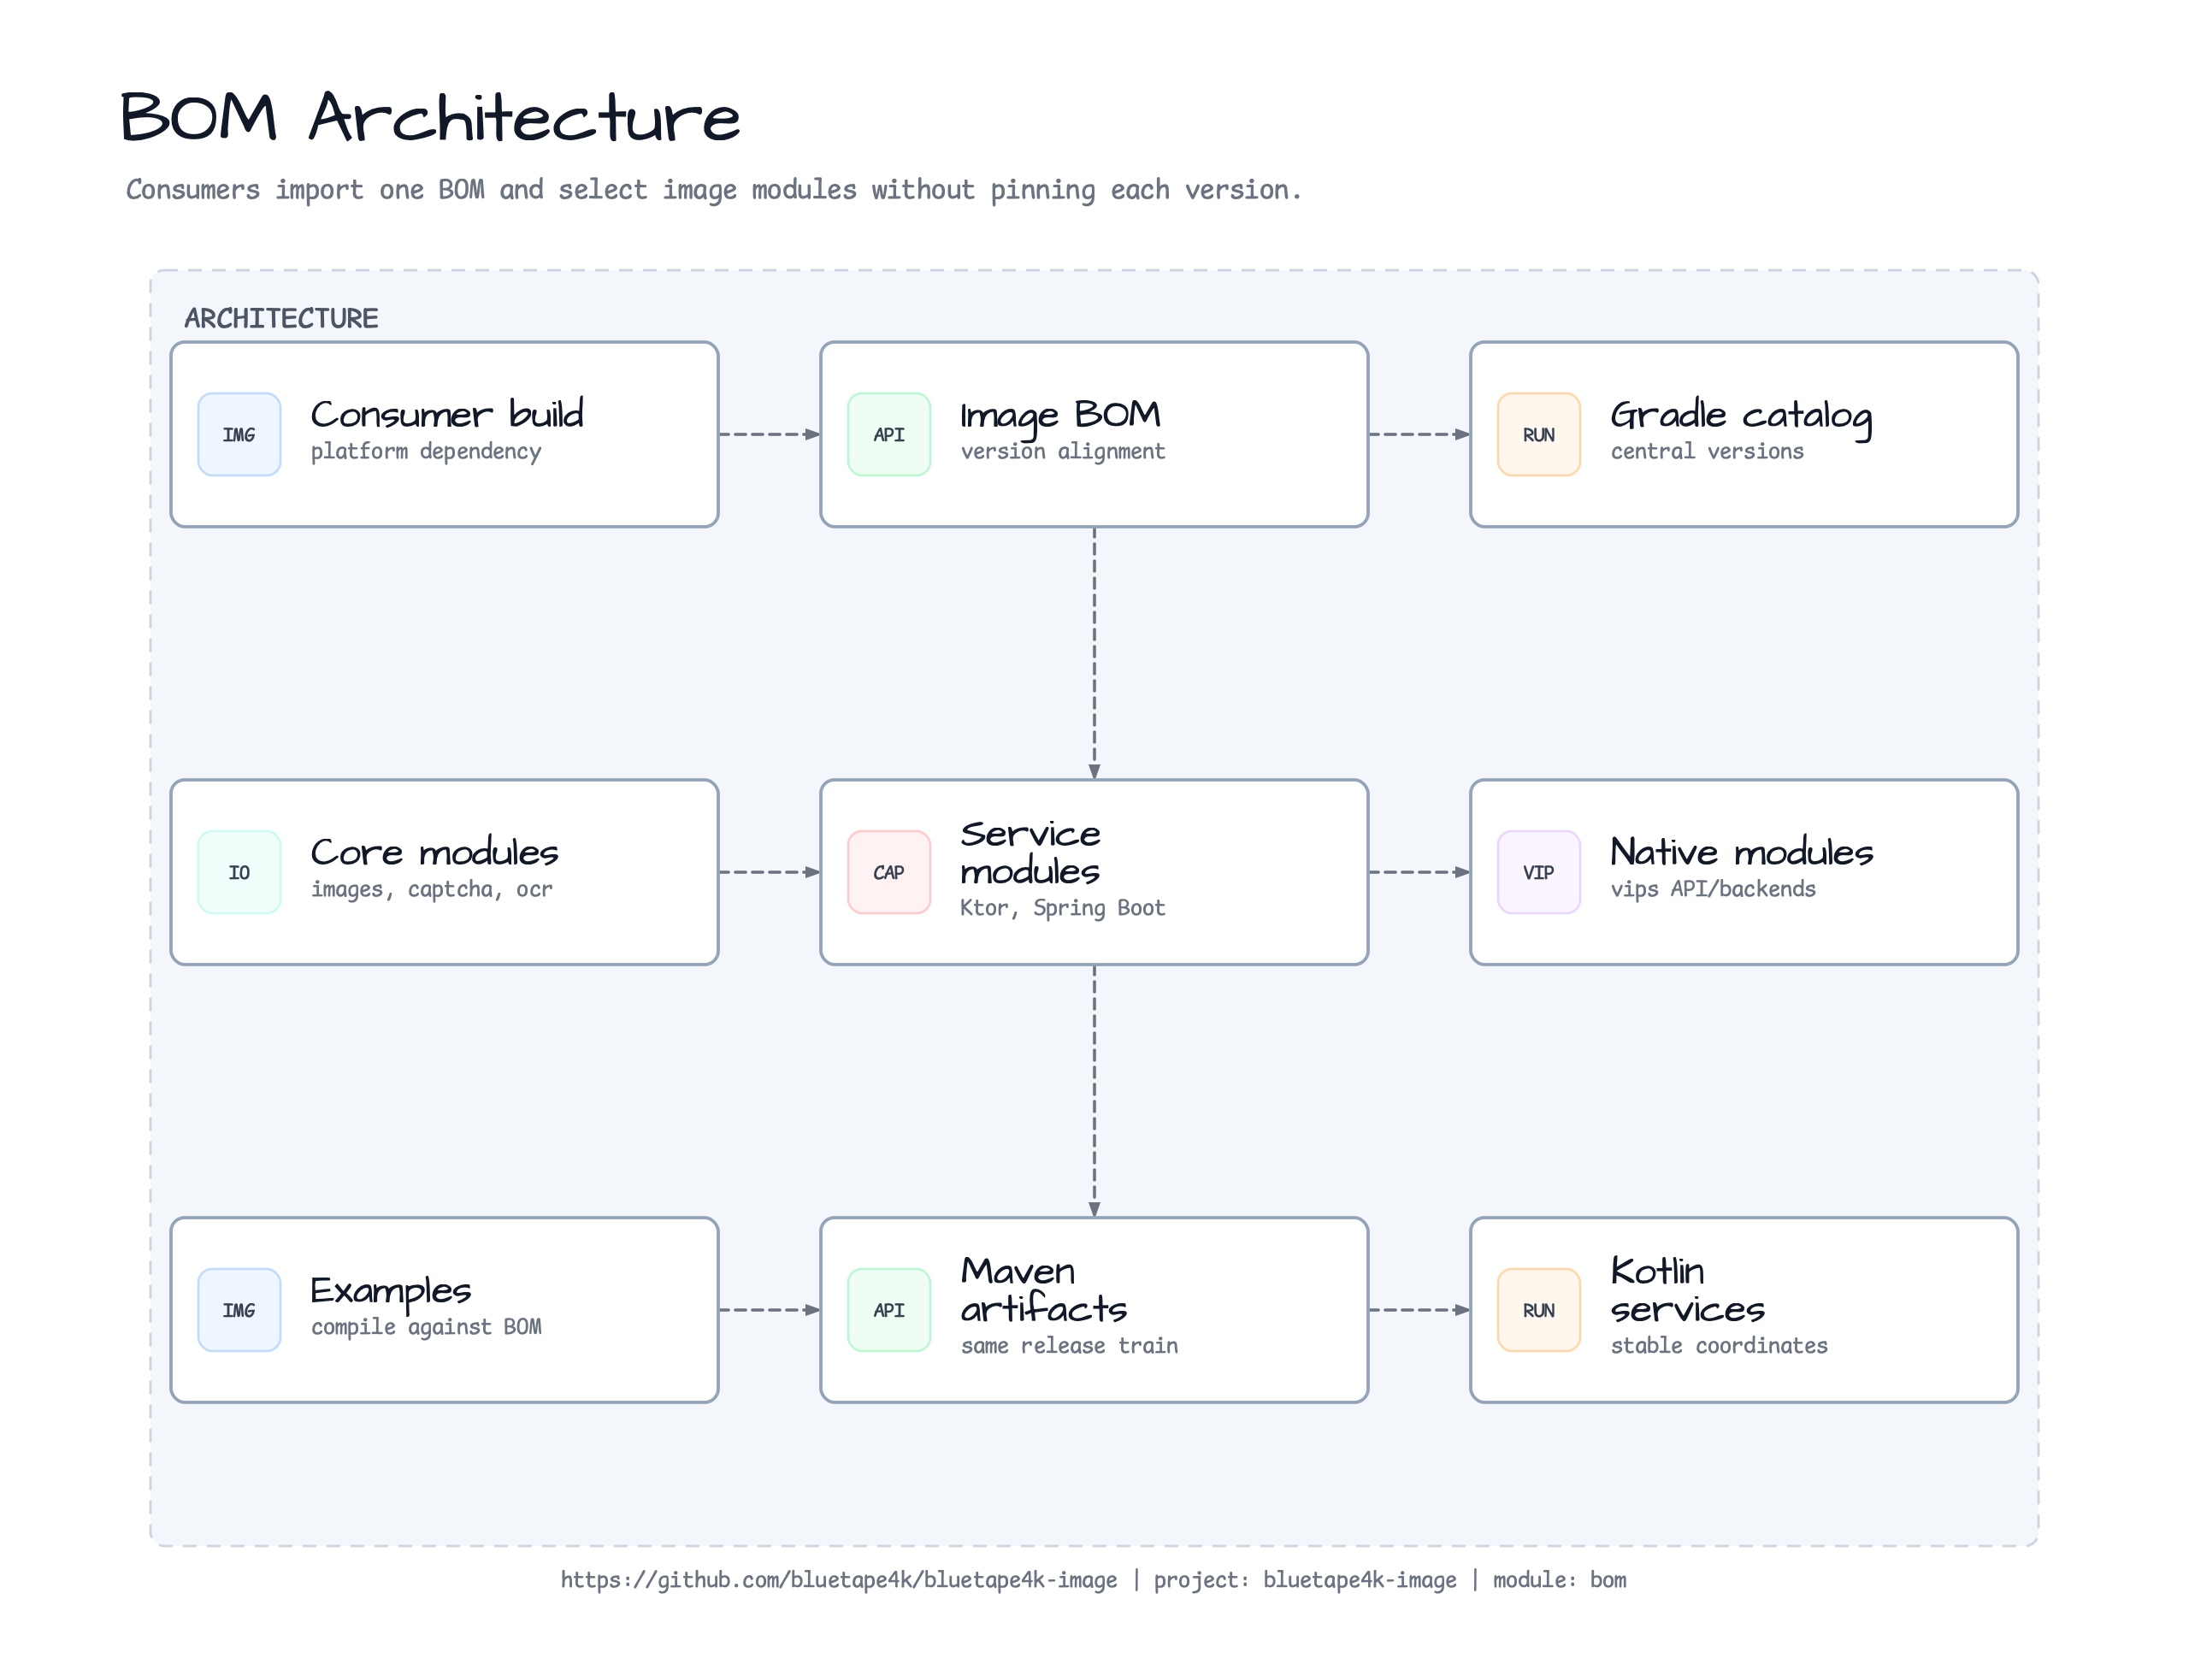
Task: Click the arrow from Maven artifacts to Kotlin services
Action: (x=1419, y=1310)
